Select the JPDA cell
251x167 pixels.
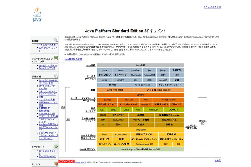[x=105, y=80]
